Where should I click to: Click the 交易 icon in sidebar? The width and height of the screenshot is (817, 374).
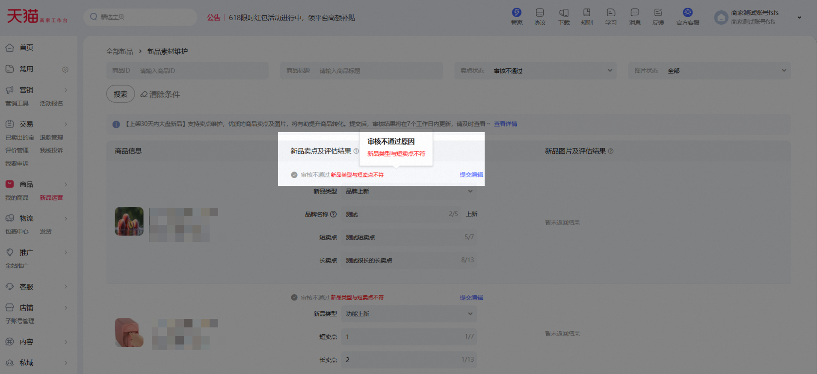click(10, 124)
